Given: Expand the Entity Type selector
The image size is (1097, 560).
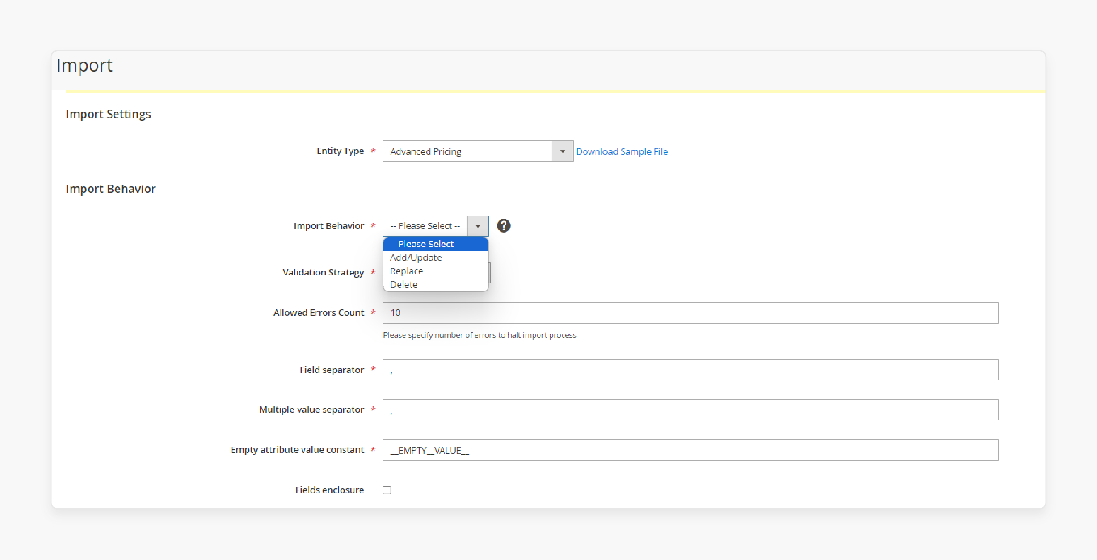Looking at the screenshot, I should (x=564, y=151).
